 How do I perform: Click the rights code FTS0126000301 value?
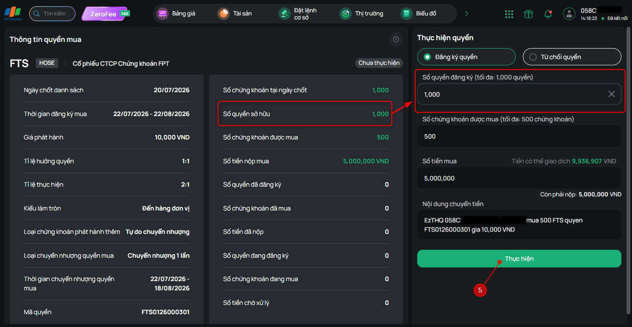[x=166, y=312]
